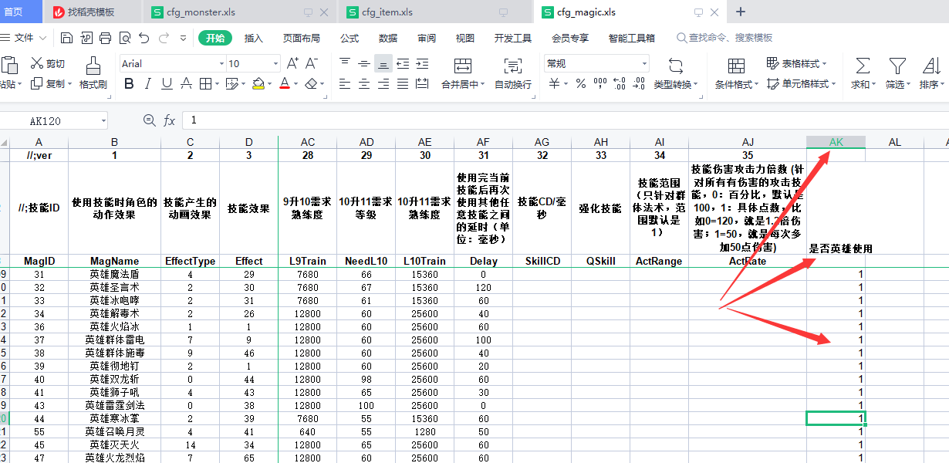949x463 pixels.
Task: Click the Print Preview icon
Action: pos(124,38)
